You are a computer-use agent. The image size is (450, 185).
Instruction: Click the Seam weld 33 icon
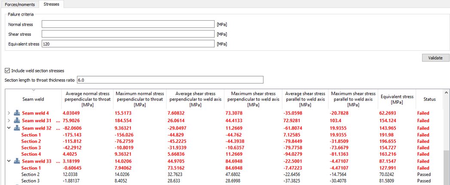(17, 161)
